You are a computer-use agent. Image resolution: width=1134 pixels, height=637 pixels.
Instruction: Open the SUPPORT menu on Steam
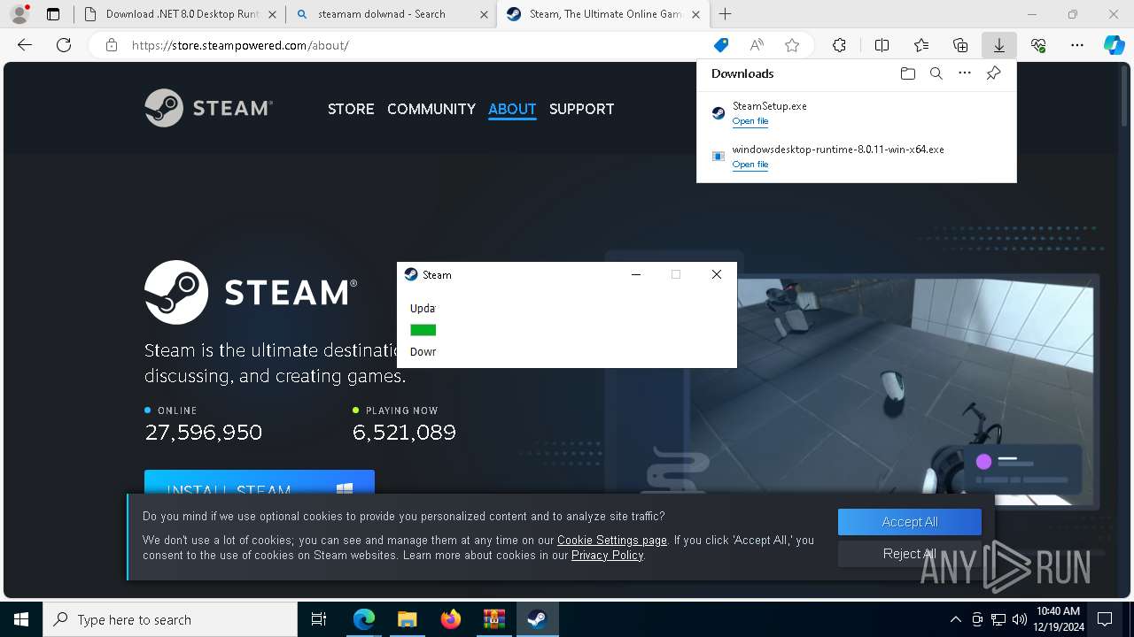point(581,109)
